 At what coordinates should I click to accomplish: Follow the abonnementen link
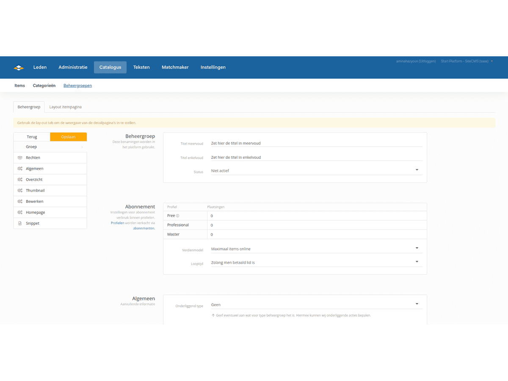pyautogui.click(x=144, y=228)
